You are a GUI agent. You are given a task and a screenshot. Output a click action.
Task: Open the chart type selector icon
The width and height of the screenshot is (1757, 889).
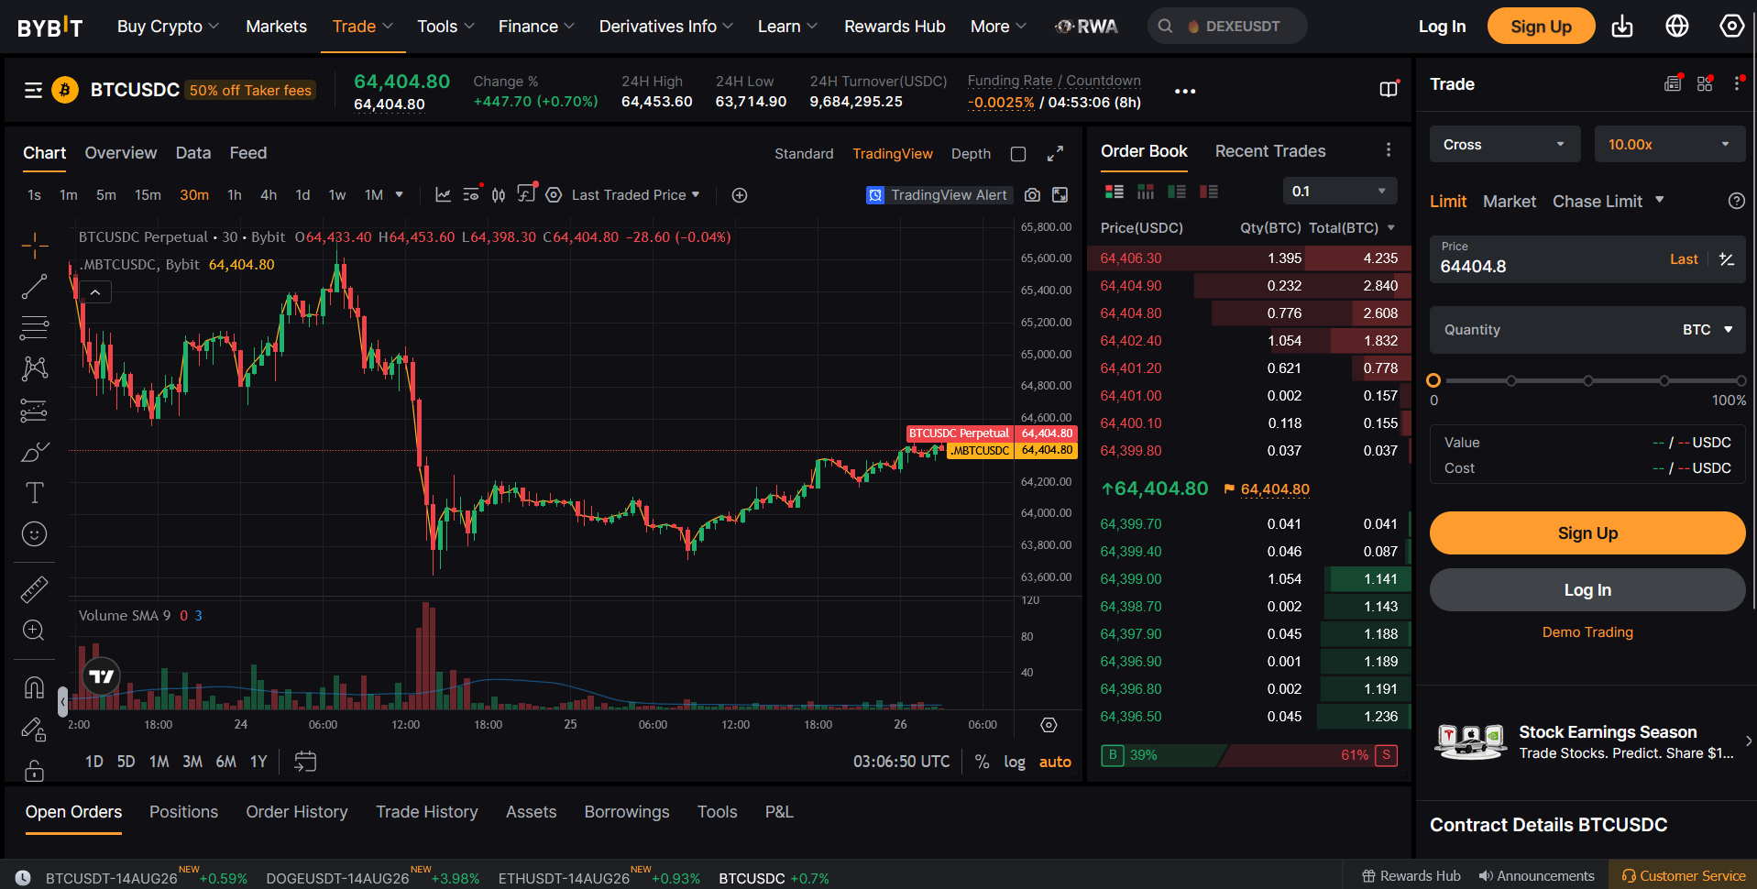[x=499, y=194]
